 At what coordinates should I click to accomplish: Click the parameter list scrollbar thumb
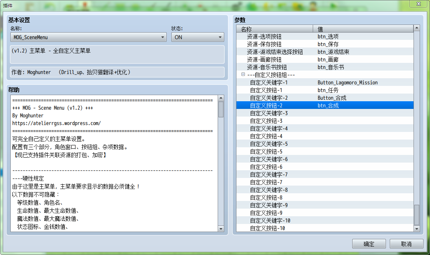417,215
